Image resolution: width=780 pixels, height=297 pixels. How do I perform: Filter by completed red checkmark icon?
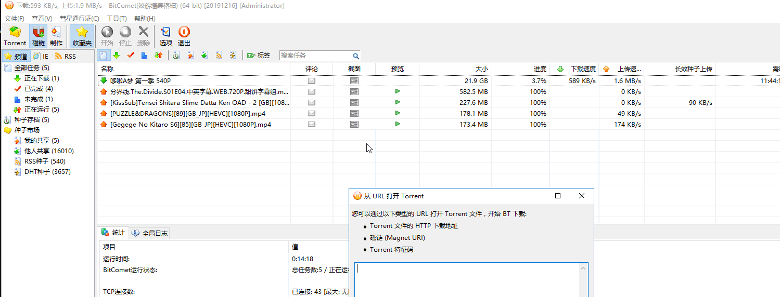pyautogui.click(x=131, y=55)
